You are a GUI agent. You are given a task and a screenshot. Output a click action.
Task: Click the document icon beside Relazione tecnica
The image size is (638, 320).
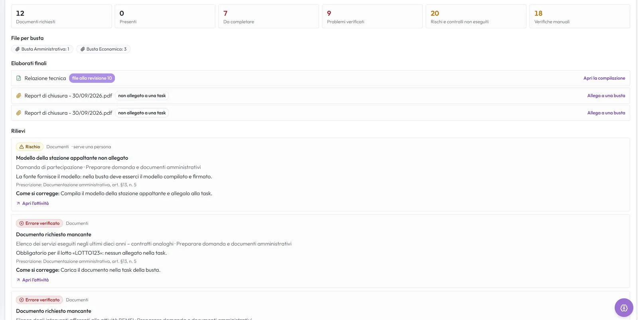pyautogui.click(x=19, y=78)
